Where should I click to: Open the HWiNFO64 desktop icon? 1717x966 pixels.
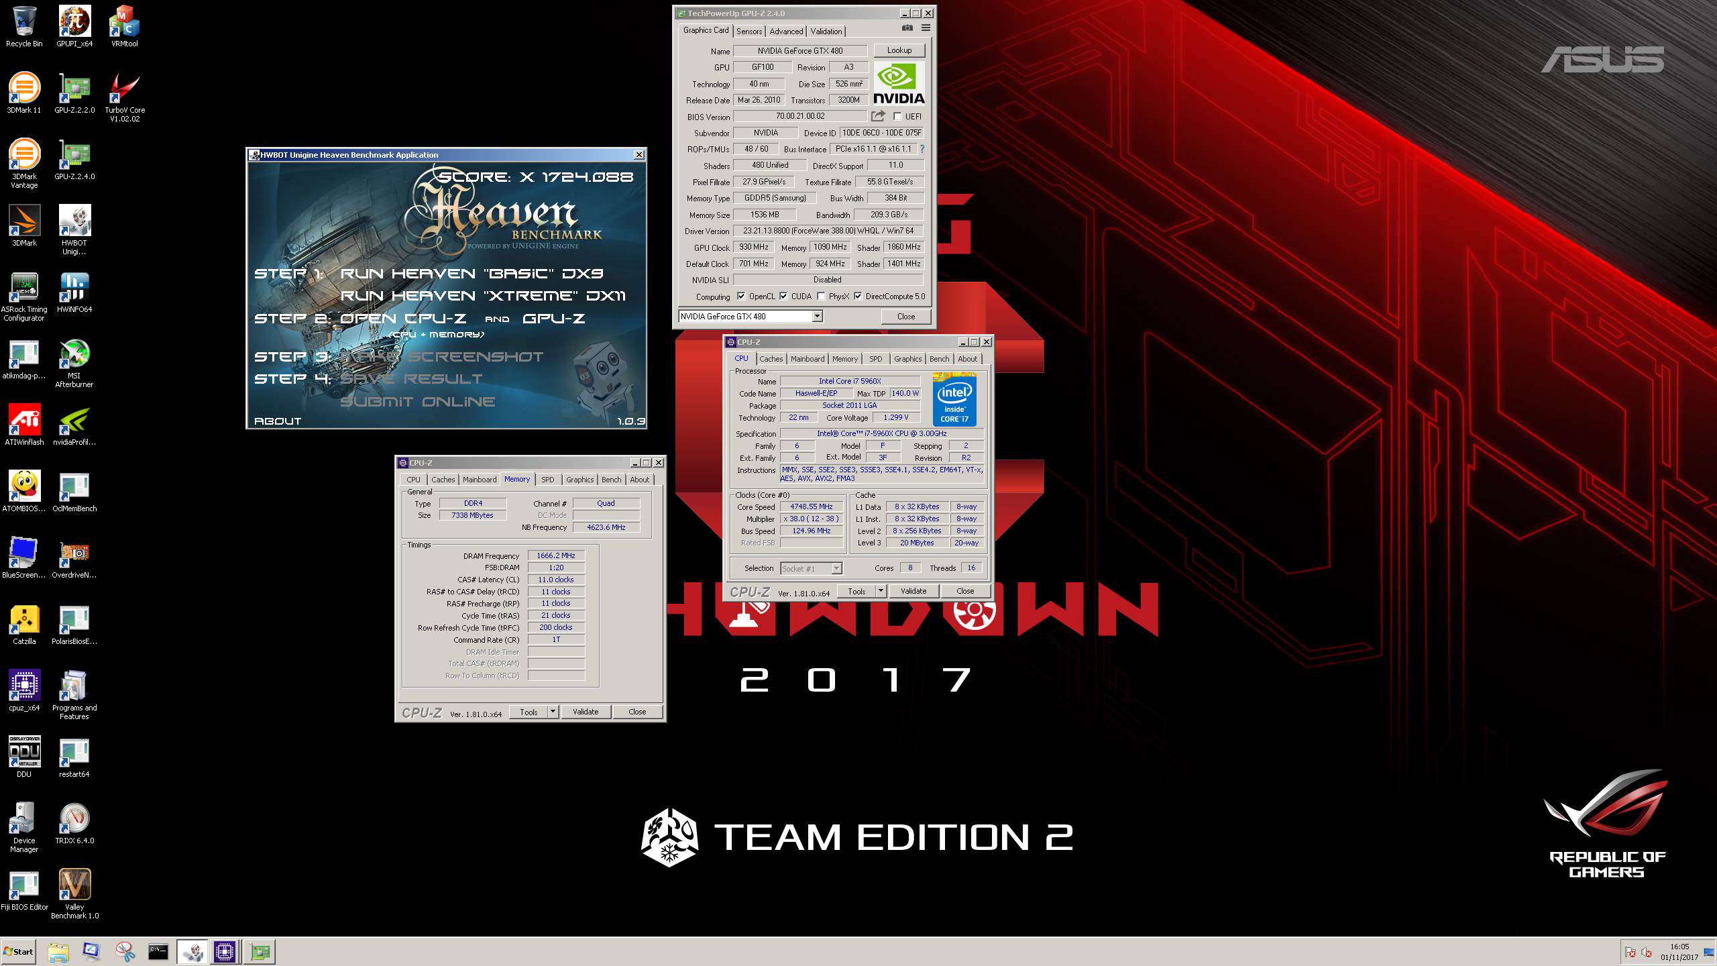(x=74, y=292)
